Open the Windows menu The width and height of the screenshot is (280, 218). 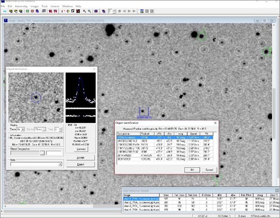68,6
